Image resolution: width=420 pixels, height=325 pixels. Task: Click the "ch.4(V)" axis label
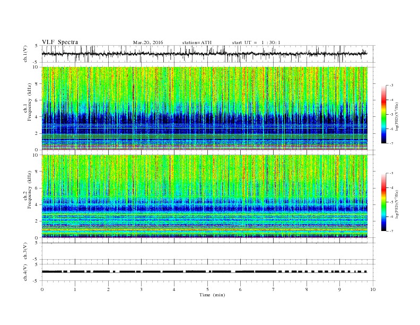25,272
